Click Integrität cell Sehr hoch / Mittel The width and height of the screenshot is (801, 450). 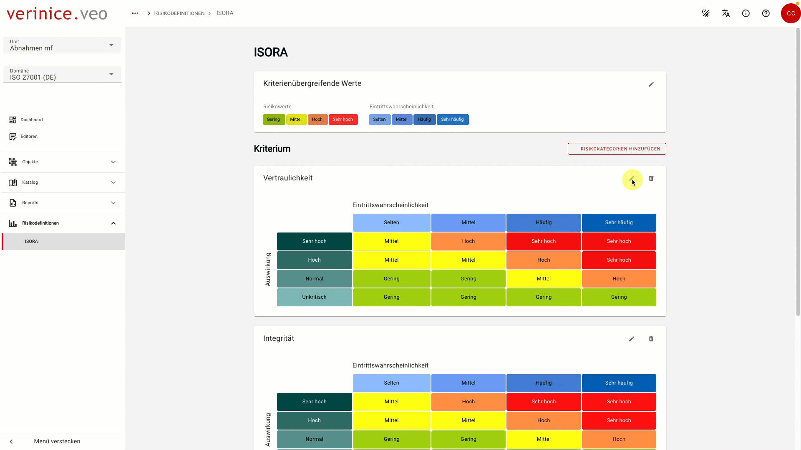click(469, 402)
